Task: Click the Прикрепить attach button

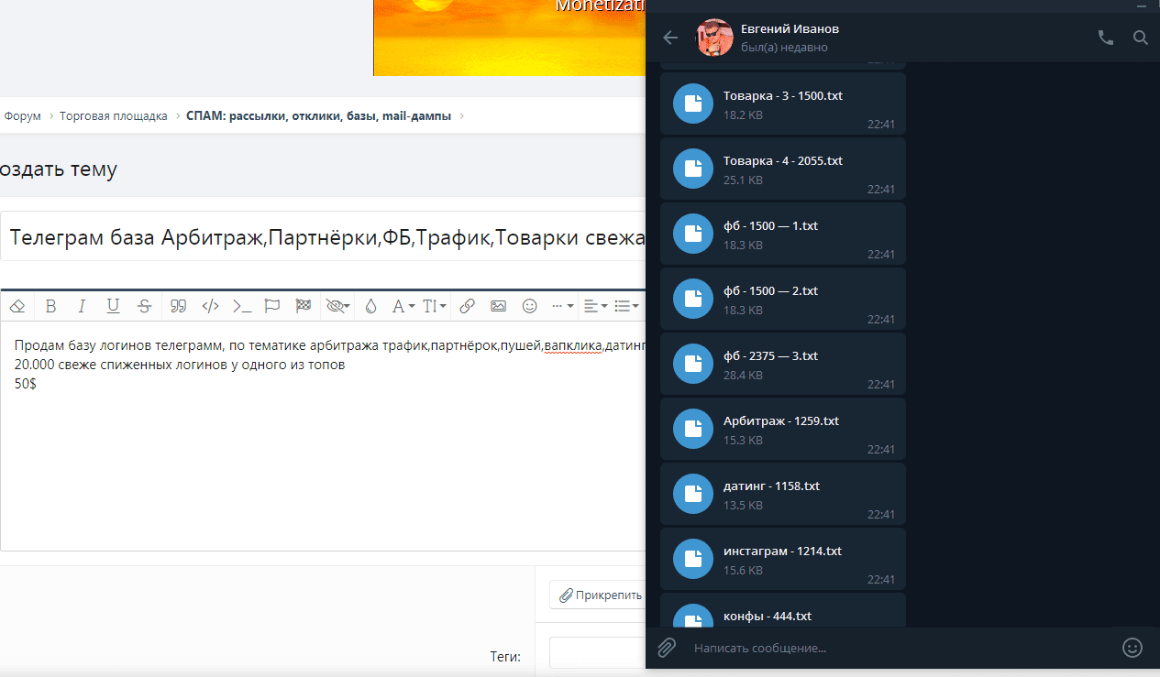Action: 600,595
